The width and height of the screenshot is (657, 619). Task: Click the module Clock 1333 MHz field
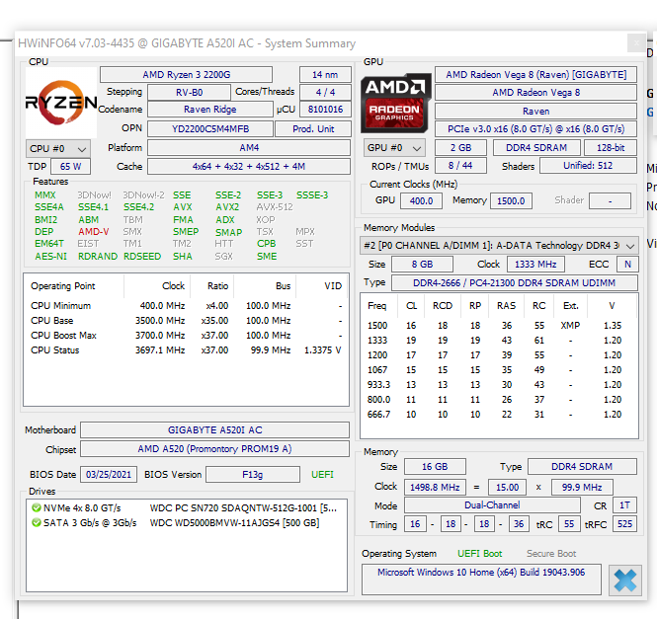[x=535, y=265]
